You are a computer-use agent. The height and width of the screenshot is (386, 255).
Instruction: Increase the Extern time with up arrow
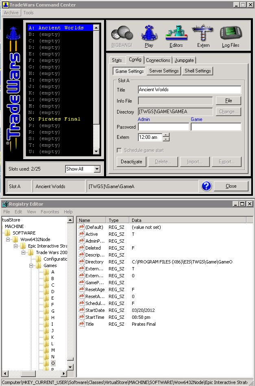[166, 135]
